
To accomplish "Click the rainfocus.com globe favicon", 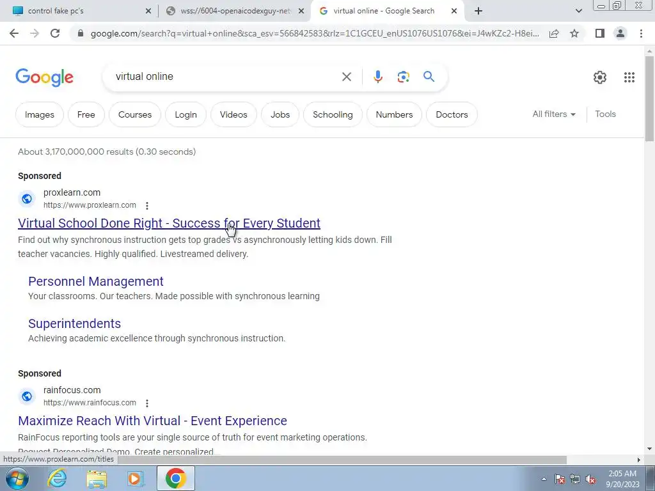I will [27, 396].
